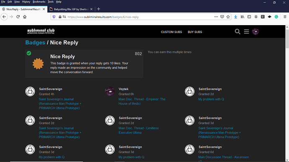Open a new browser tab
The image size is (289, 162).
pyautogui.click(x=98, y=9)
